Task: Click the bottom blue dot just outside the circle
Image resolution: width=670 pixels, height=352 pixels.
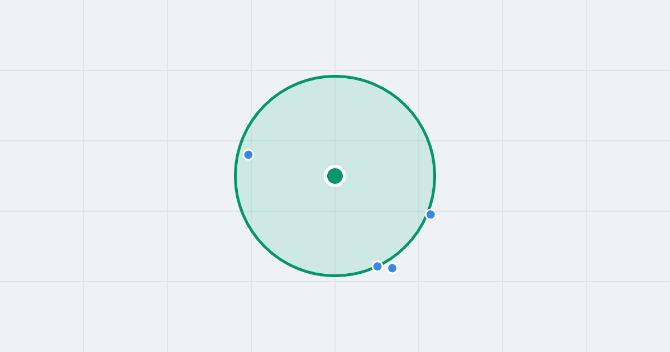Action: pos(393,268)
